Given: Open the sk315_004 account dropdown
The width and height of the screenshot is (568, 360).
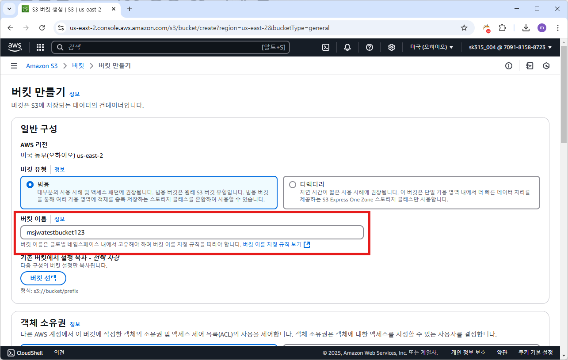Looking at the screenshot, I should [x=511, y=47].
